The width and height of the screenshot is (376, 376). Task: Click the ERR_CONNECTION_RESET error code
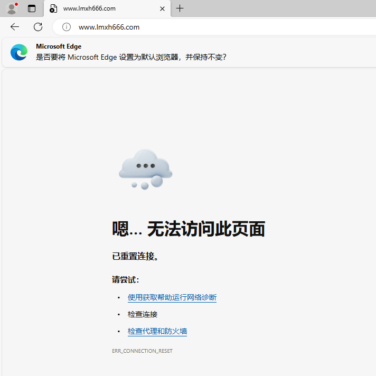[142, 351]
